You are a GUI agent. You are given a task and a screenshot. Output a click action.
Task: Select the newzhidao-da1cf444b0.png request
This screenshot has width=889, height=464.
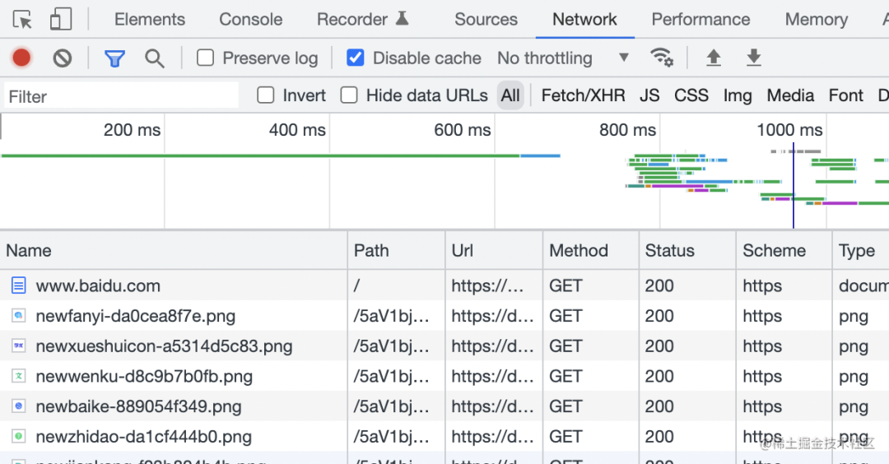click(x=444, y=436)
